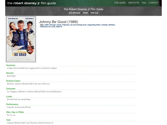The height and width of the screenshot is (125, 167).
Task: Click the 'Leo Wiggins, sidekick' character description
Action: 34,92
